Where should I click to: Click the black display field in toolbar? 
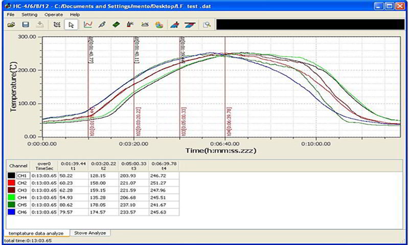[310, 24]
